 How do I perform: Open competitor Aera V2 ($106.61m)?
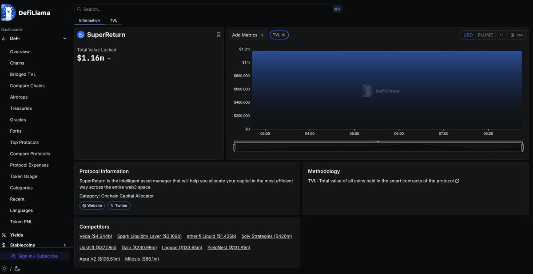(100, 259)
